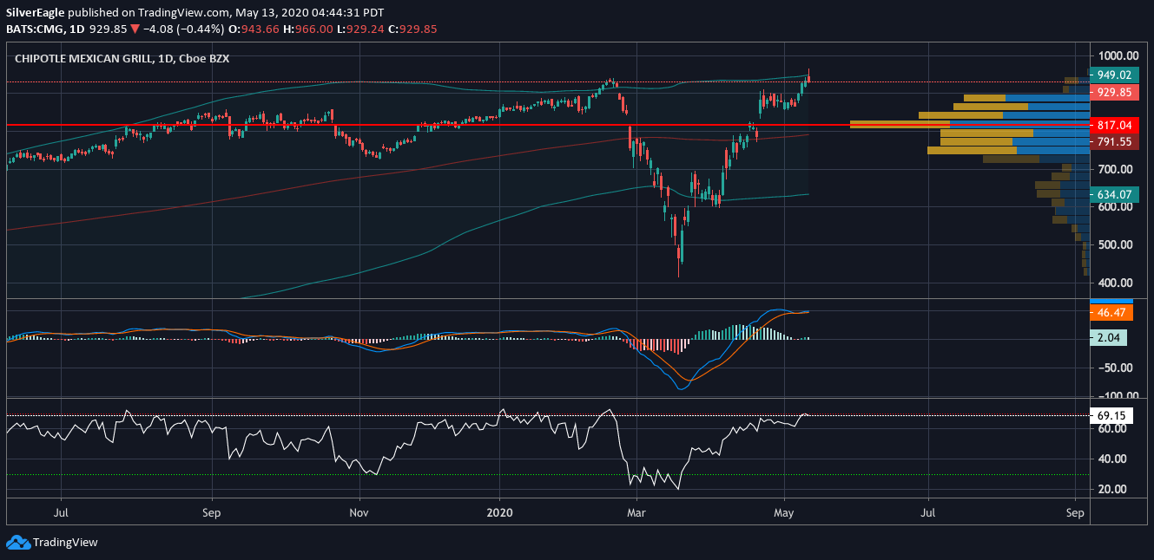Click the 69.15 RSI value label
This screenshot has width=1154, height=560.
tap(1110, 416)
